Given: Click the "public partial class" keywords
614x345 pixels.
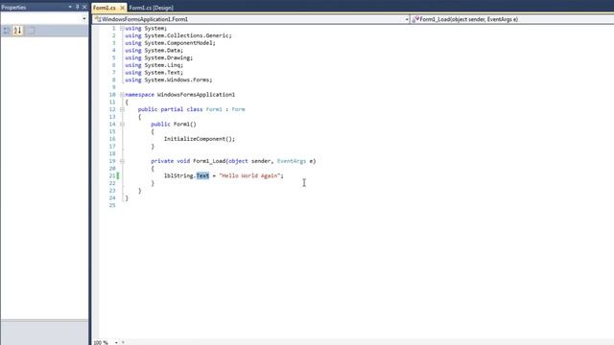Looking at the screenshot, I should click(170, 109).
